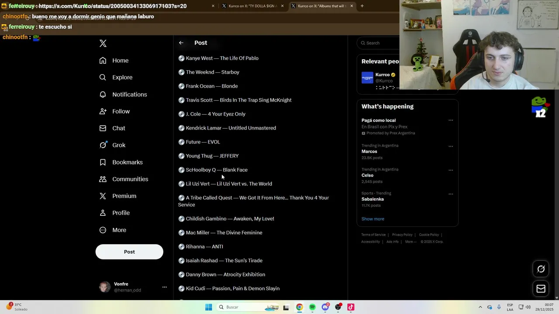Click the Chat envelope icon in sidebar
Viewport: 559px width, 314px height.
[x=103, y=128]
